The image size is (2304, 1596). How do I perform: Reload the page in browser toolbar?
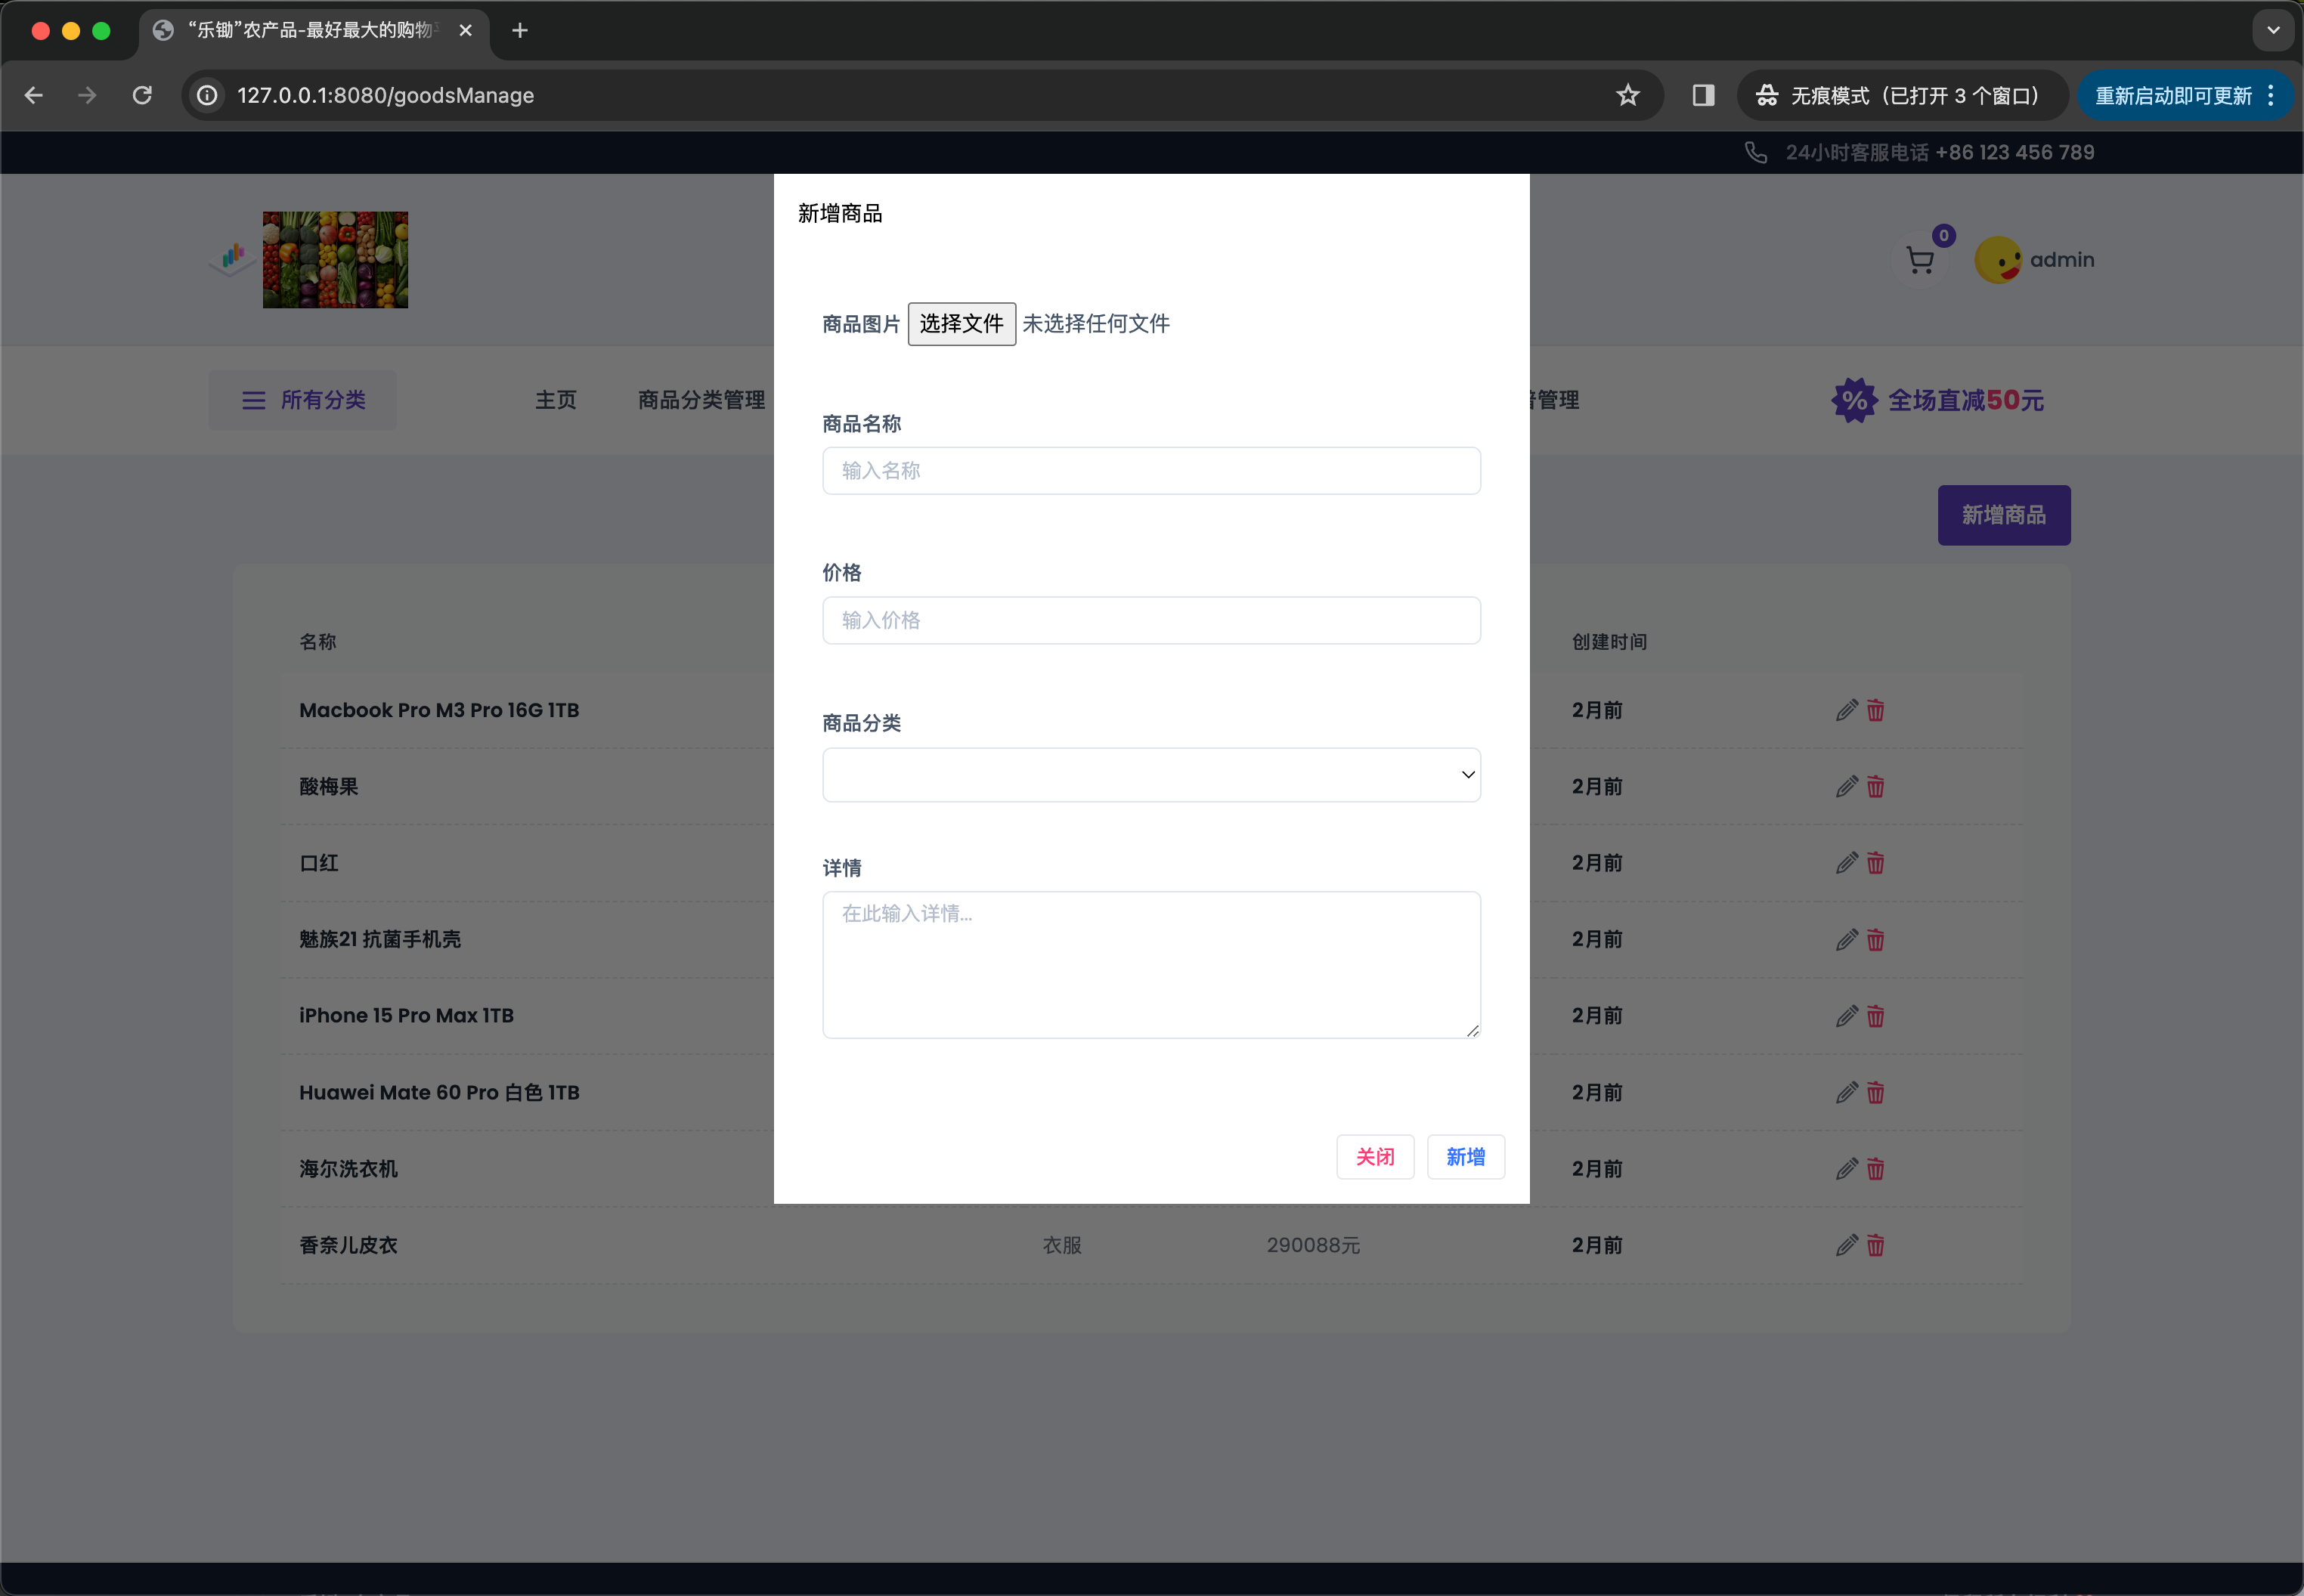tap(142, 95)
